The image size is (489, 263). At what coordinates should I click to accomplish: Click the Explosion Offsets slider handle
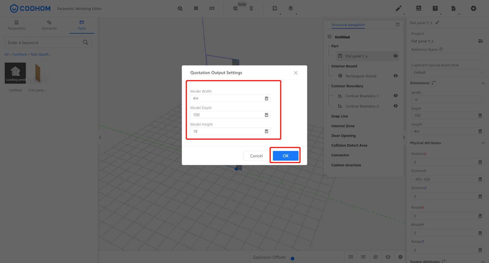(292, 258)
